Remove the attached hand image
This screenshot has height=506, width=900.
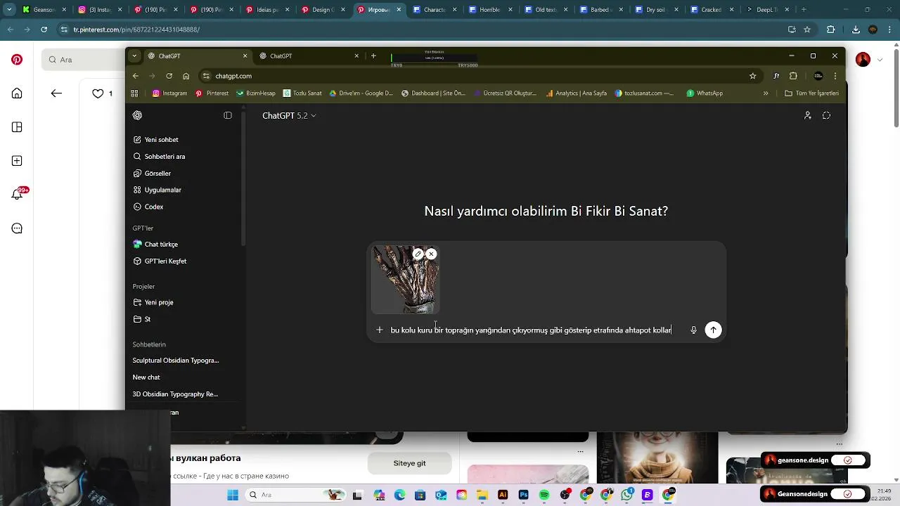pos(431,254)
